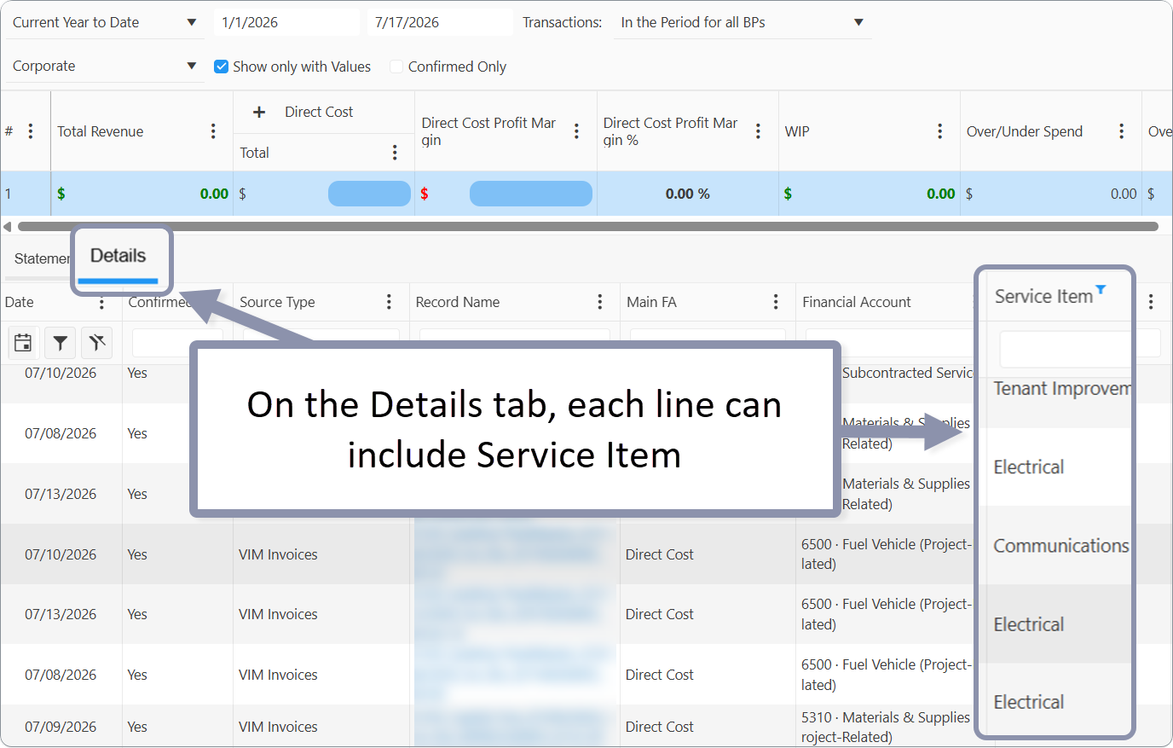Open the Record Name column menu

pos(600,302)
